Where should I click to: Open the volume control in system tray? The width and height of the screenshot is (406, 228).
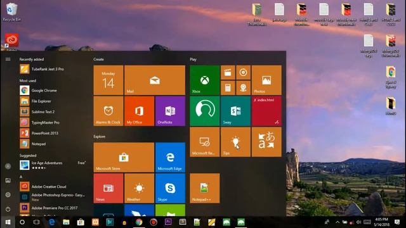click(358, 222)
